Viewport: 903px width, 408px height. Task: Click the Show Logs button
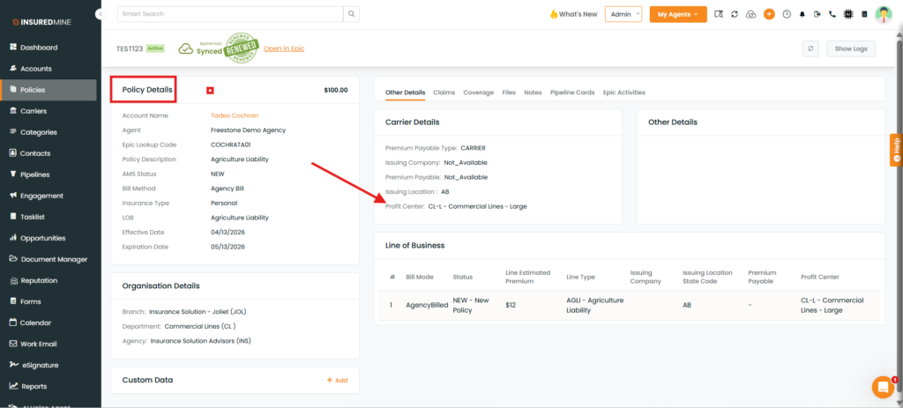(850, 48)
